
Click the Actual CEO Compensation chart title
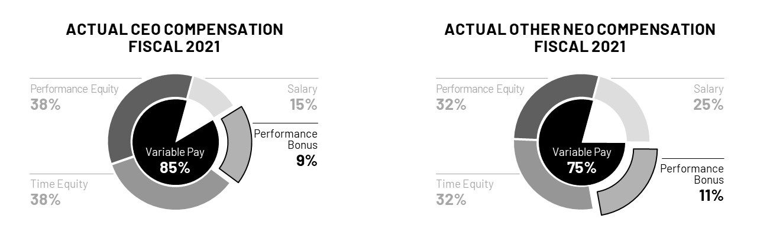(x=174, y=38)
